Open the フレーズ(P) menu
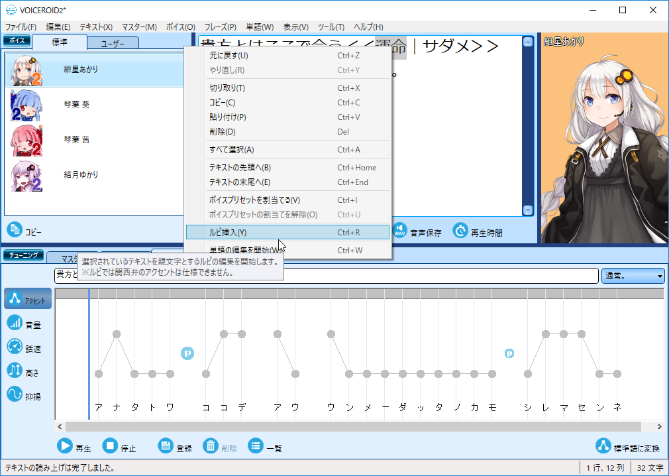 220,27
